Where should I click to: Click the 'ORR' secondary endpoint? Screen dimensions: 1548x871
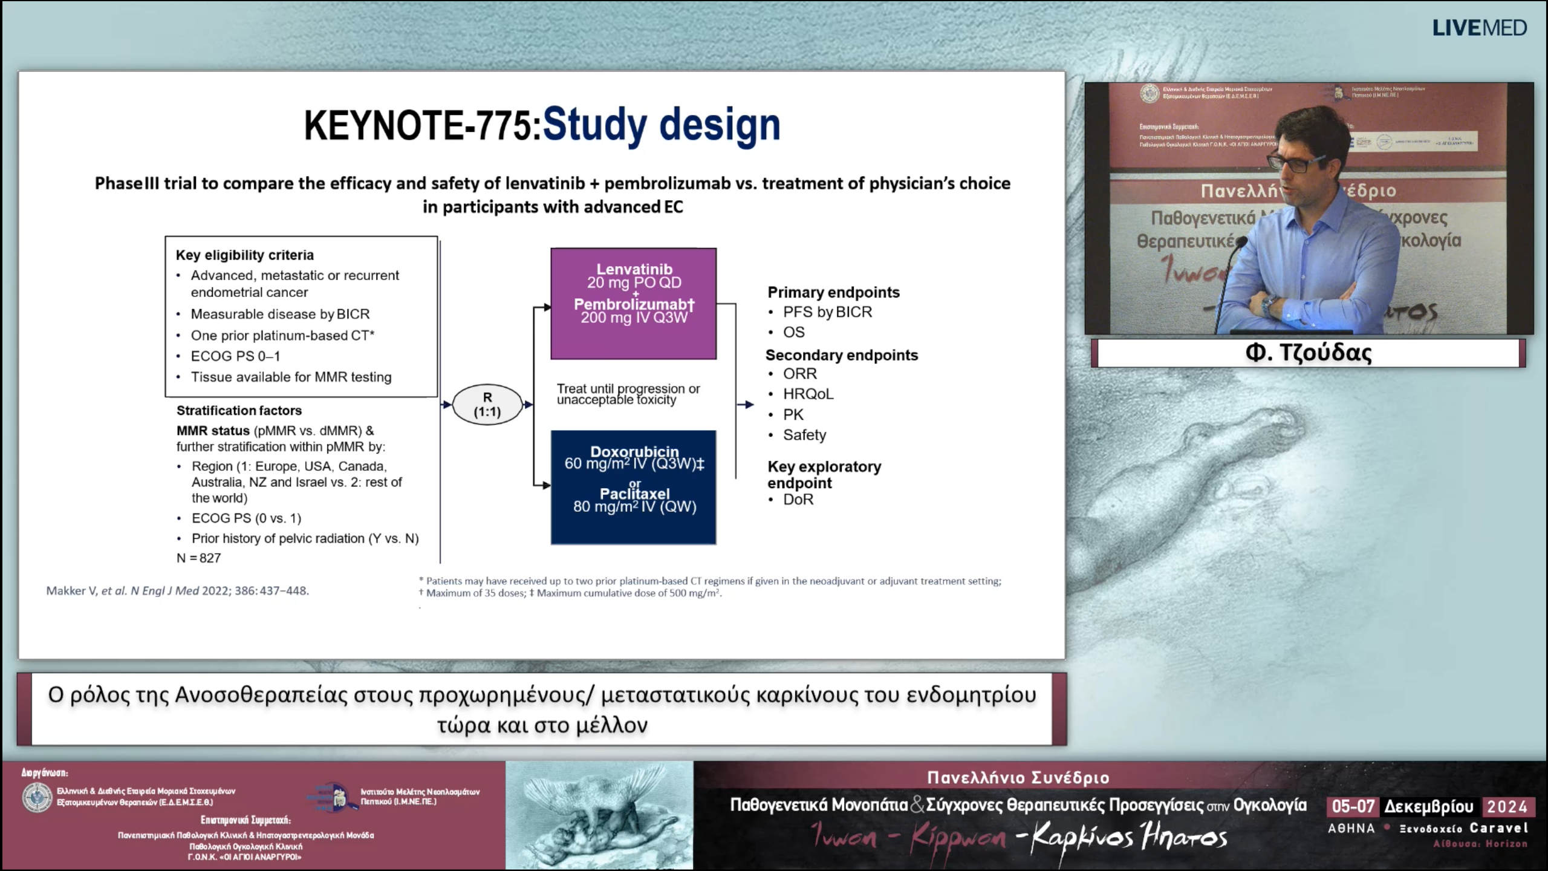click(799, 374)
